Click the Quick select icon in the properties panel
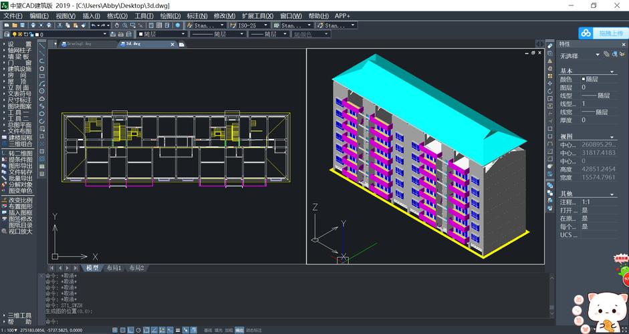This screenshot has height=334, width=629. [x=622, y=53]
